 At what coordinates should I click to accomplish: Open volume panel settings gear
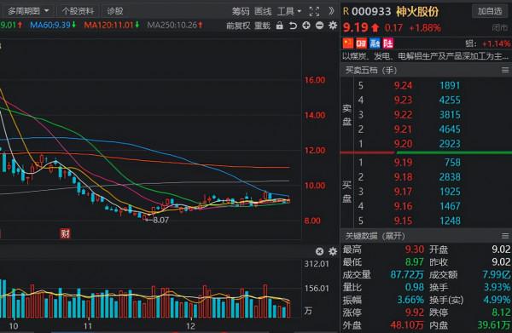tap(333, 251)
